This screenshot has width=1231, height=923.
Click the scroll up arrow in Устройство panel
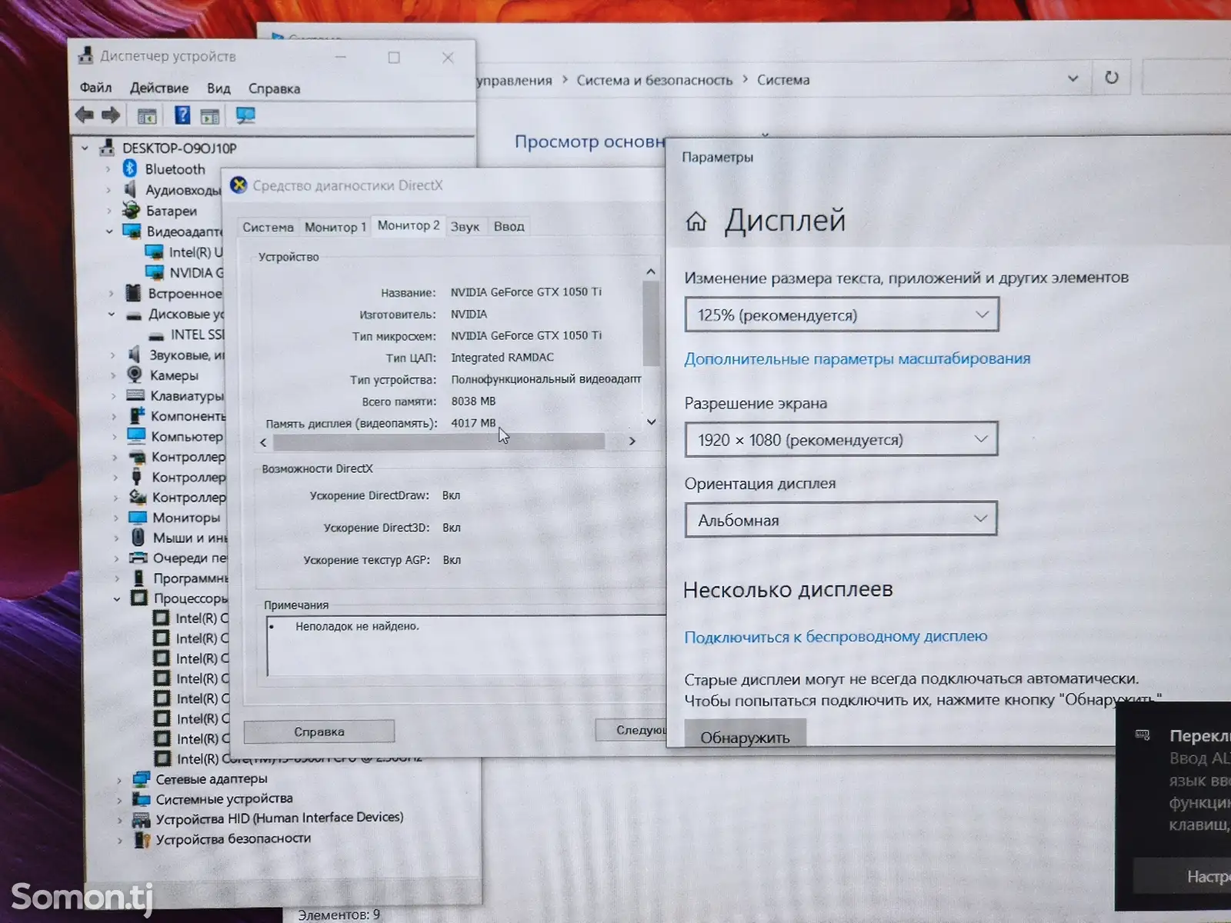coord(651,272)
